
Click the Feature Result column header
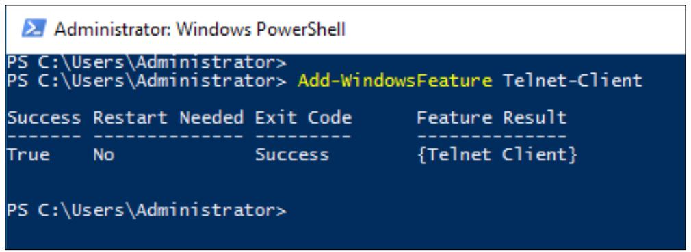[491, 118]
